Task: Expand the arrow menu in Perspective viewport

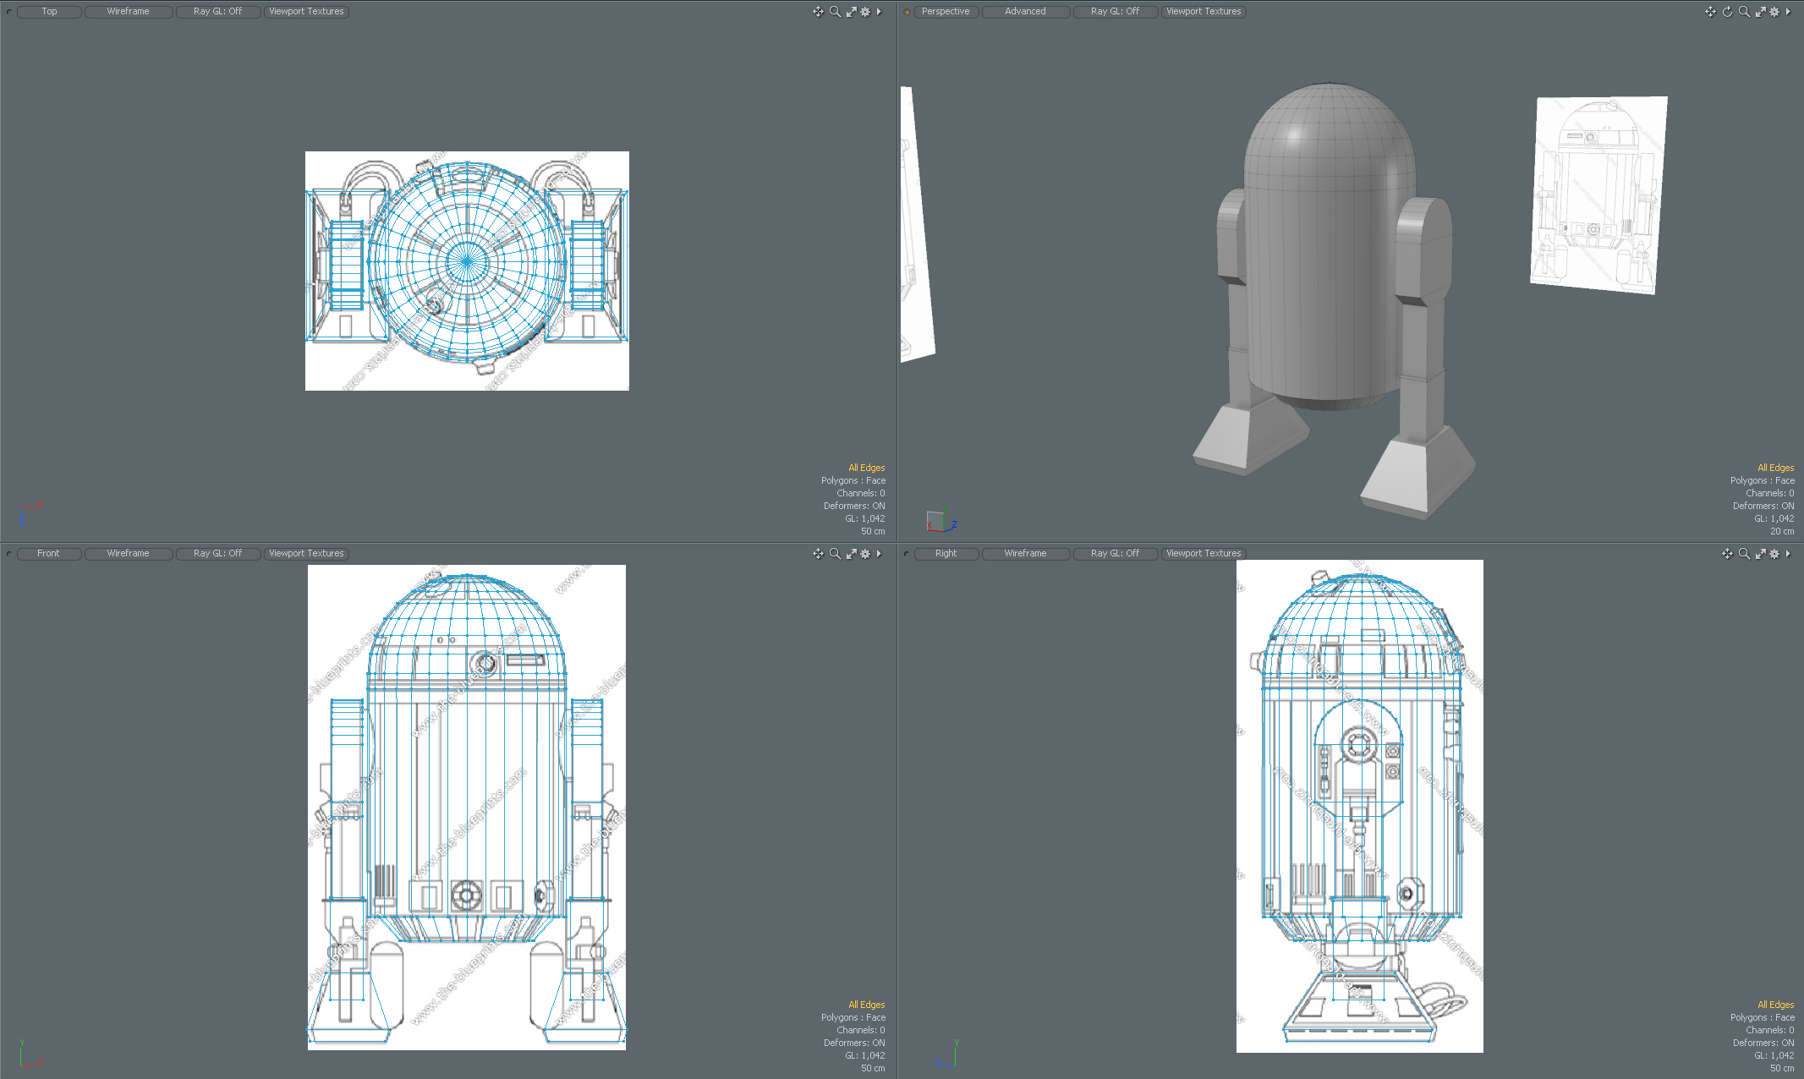Action: click(1788, 12)
